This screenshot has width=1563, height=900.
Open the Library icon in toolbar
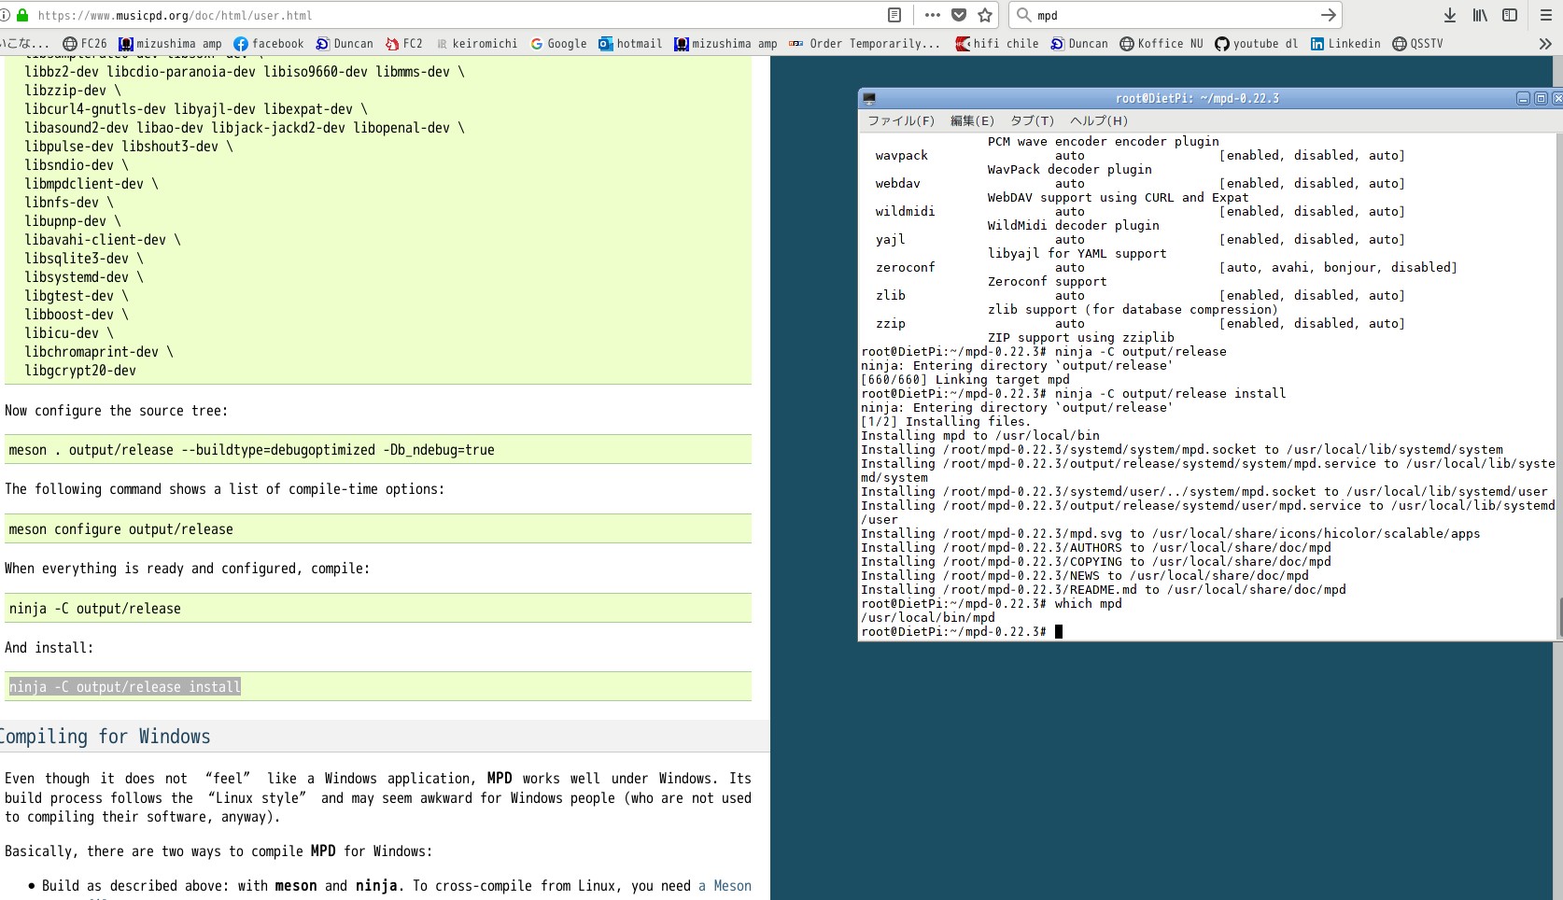click(1480, 15)
